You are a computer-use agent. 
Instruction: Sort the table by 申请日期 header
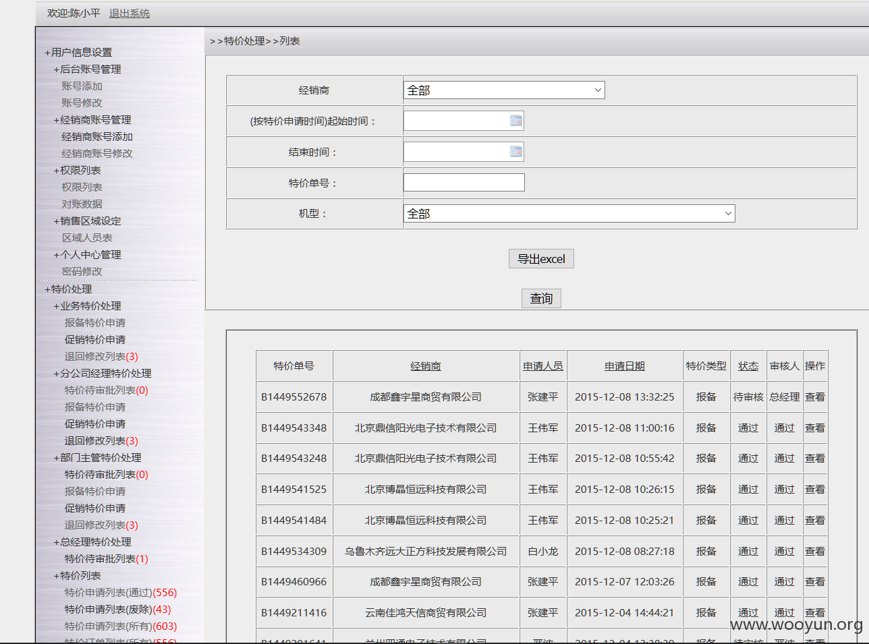coord(625,366)
